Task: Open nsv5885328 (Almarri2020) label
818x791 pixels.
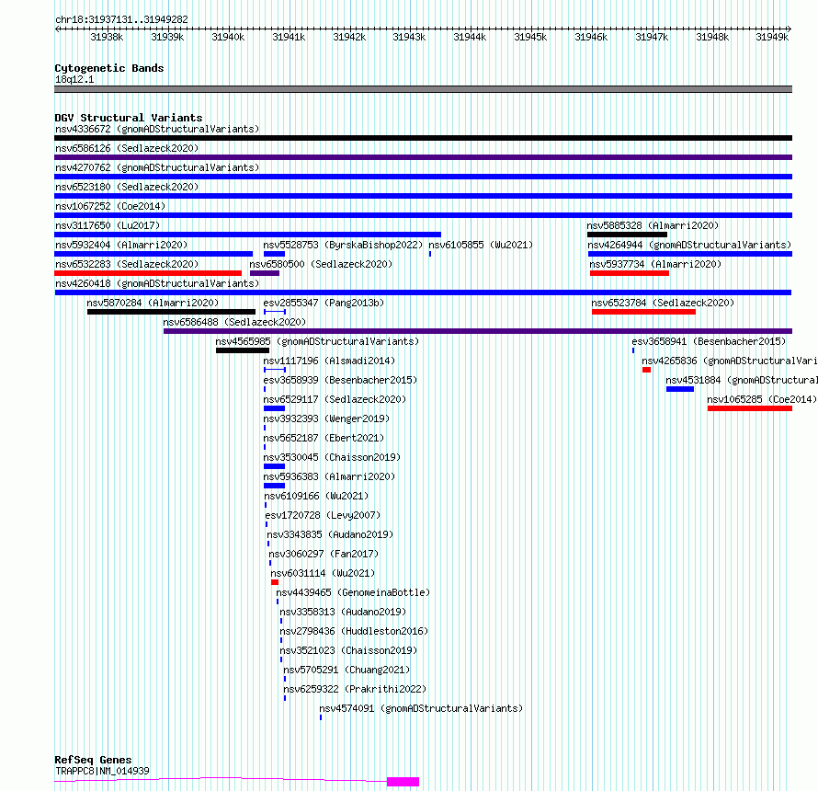Action: (653, 225)
